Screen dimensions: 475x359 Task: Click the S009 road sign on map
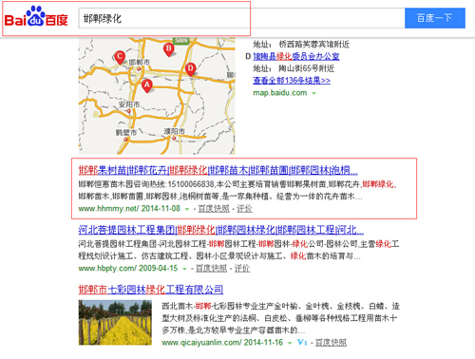[181, 41]
